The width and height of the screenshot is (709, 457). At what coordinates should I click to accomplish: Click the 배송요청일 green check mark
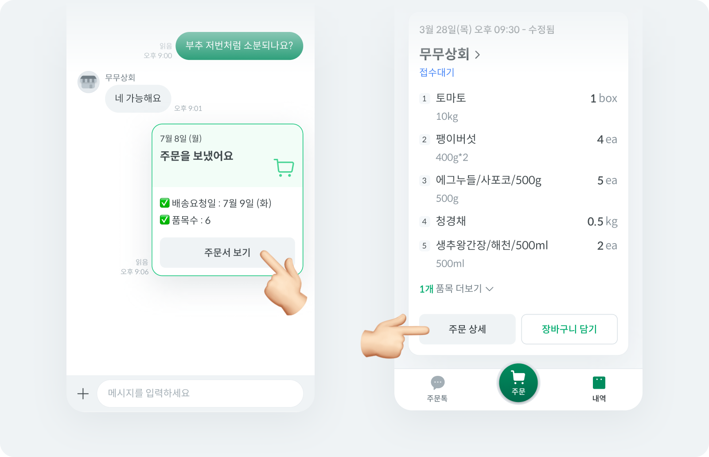165,203
